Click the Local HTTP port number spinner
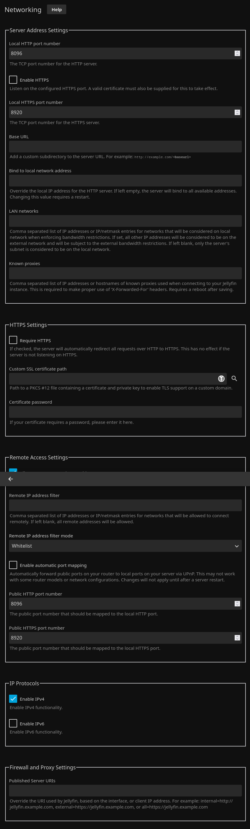Screen dimensions: 250x829 point(237,53)
